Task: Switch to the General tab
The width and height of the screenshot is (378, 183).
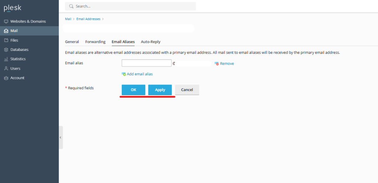Action: point(72,42)
